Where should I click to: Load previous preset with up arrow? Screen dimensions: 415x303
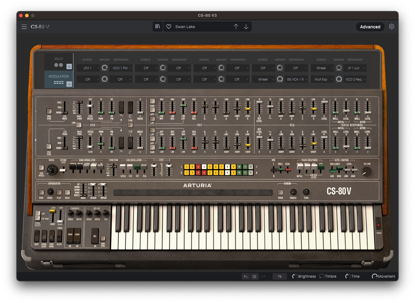(236, 27)
